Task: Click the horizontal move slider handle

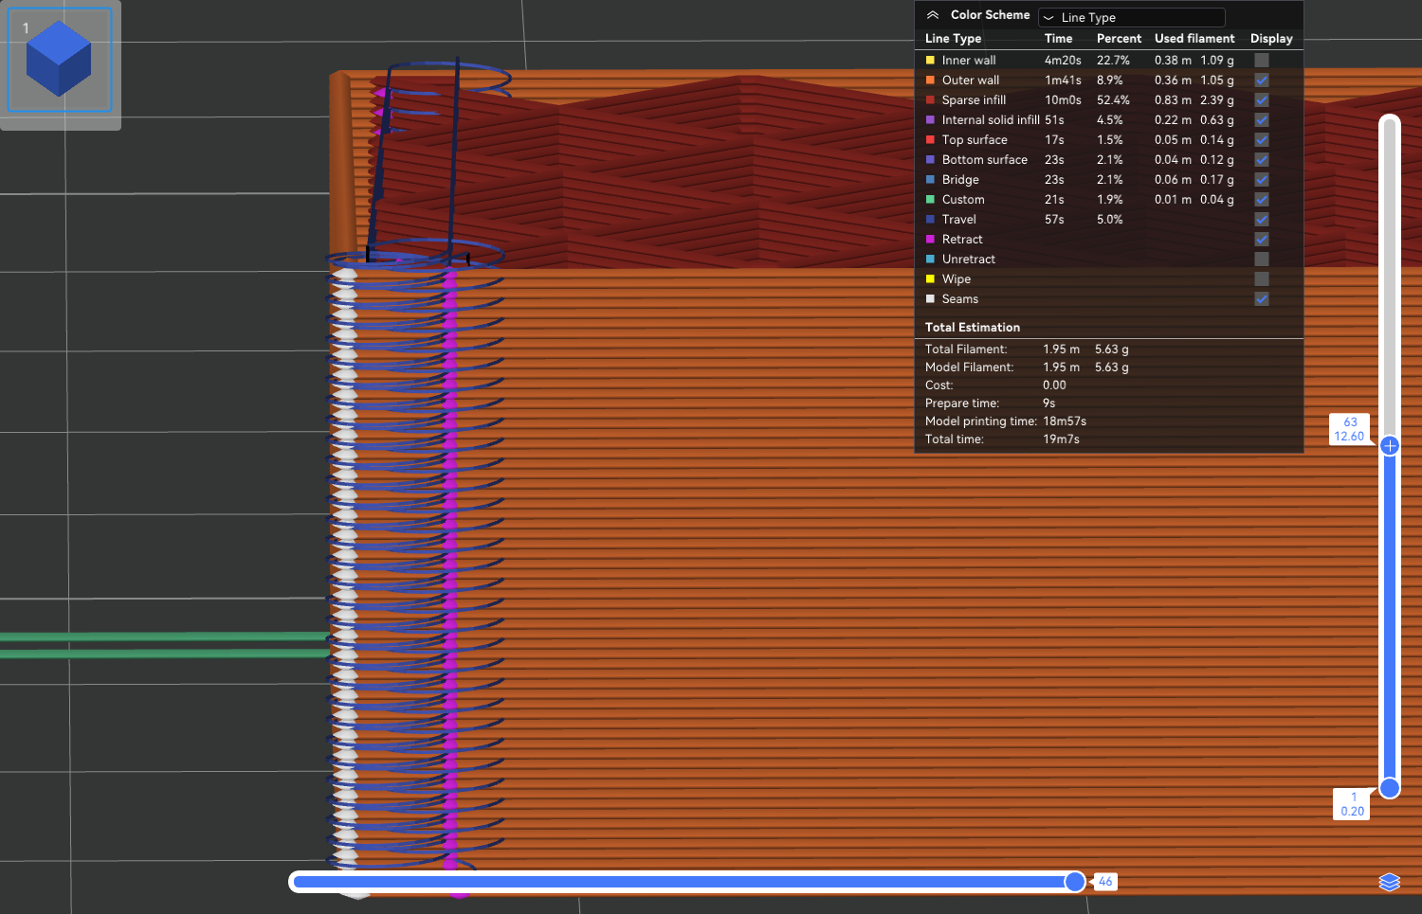Action: [1074, 882]
